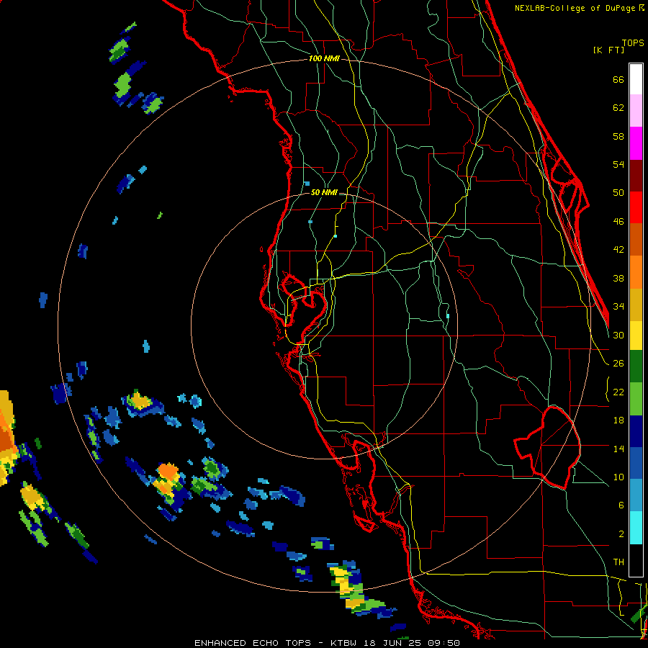The height and width of the screenshot is (648, 648).
Task: Click the legend value "2"
Action: 621,534
